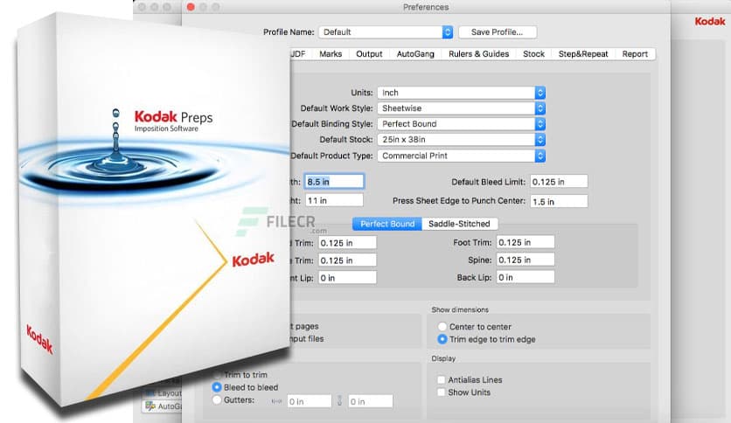
Task: Switch to the Rulers & Guides tab
Action: point(478,54)
